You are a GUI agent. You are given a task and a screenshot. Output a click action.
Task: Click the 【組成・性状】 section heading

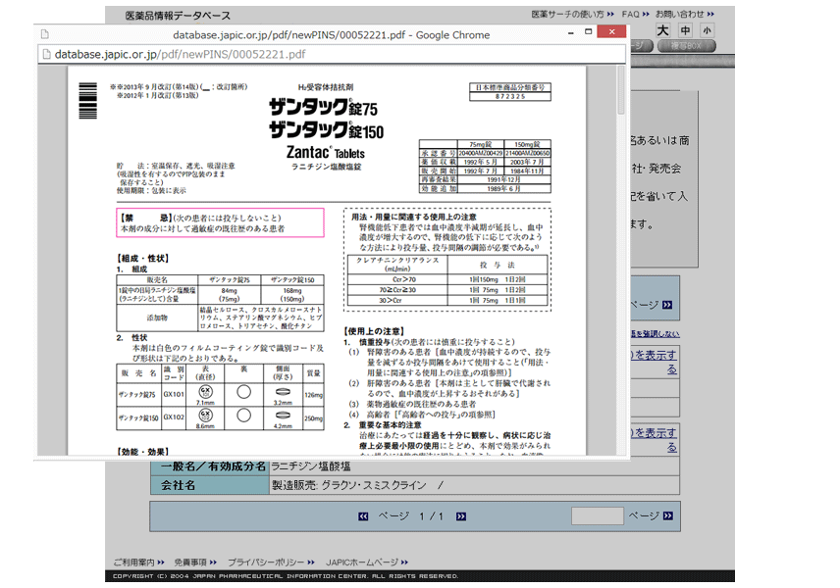[x=143, y=259]
